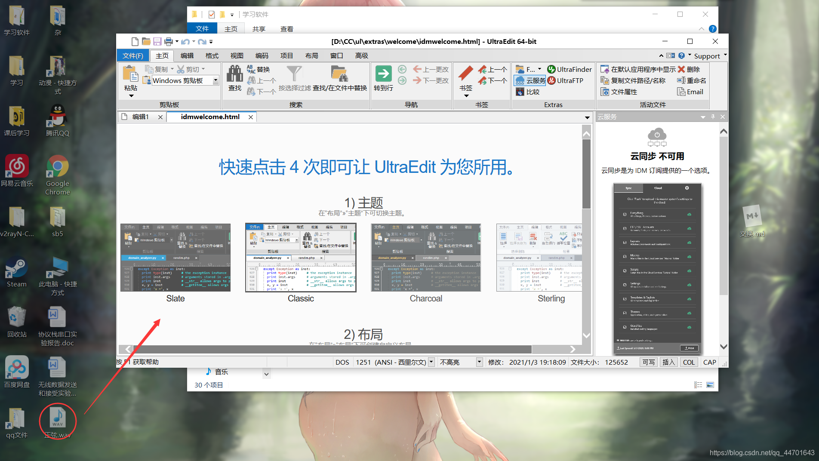This screenshot has height=461, width=819.
Task: Open the Support dropdown menu
Action: click(x=710, y=56)
